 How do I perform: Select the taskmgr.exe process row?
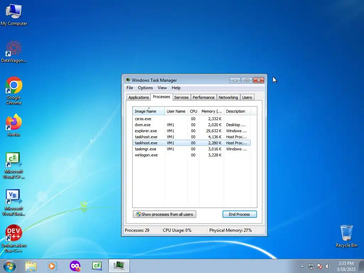[192, 149]
